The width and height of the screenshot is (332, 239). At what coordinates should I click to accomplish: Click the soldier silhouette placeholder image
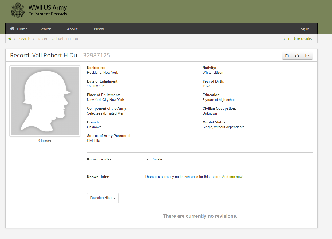(45, 101)
